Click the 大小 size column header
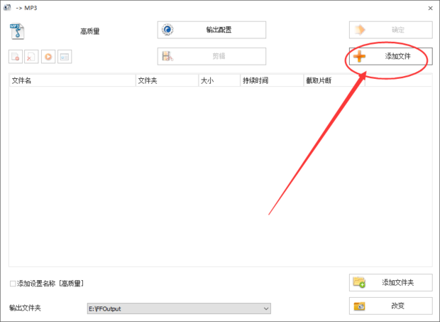The height and width of the screenshot is (322, 440). click(x=219, y=80)
